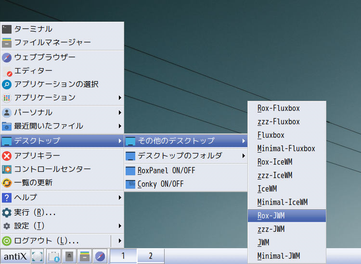Screen dimensions: 361x264
Task: Click the コントロールセンター menu label
Action: tap(53, 169)
